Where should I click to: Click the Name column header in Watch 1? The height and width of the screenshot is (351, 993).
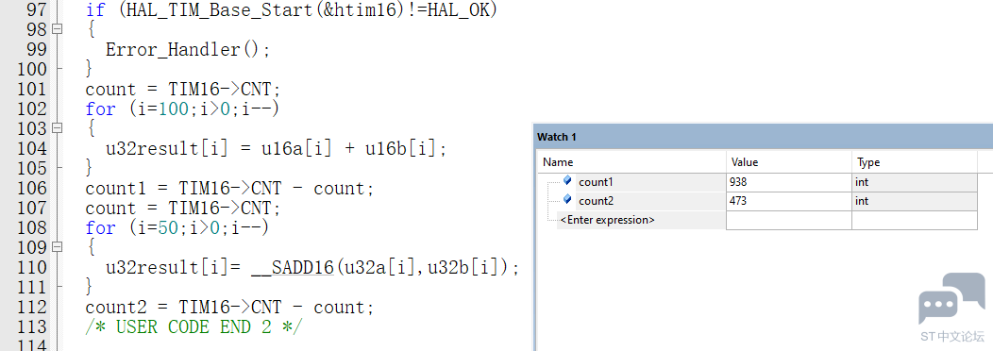click(x=631, y=162)
